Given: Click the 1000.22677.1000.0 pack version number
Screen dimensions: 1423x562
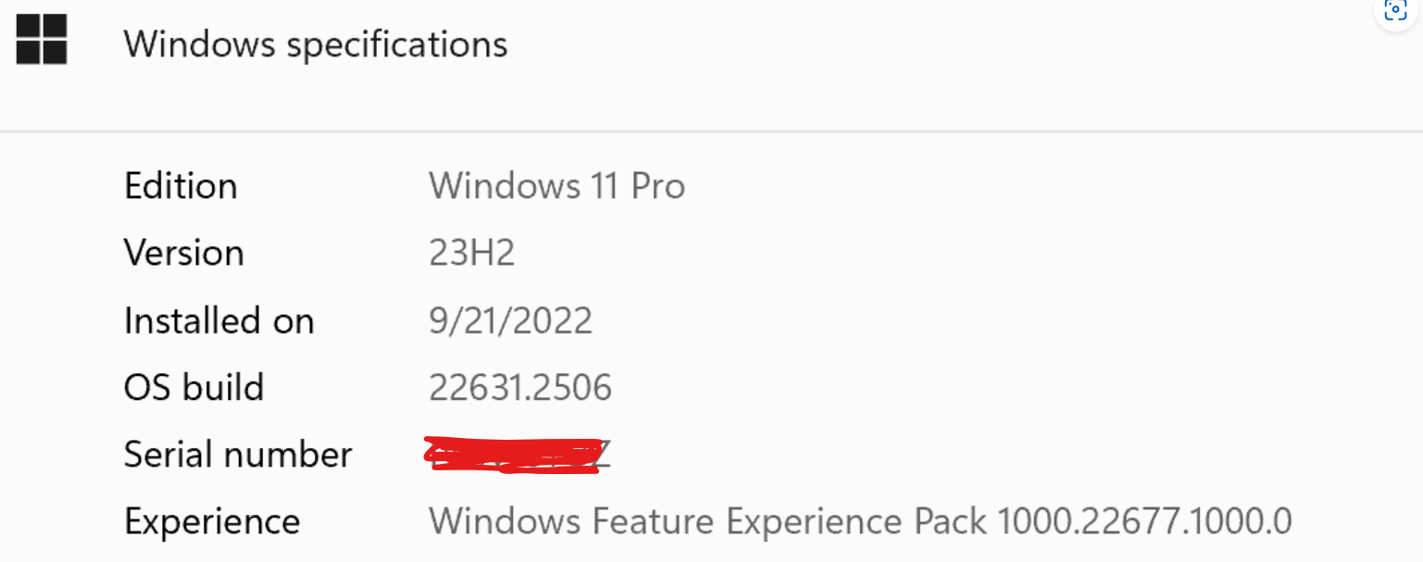Looking at the screenshot, I should click(x=1144, y=521).
